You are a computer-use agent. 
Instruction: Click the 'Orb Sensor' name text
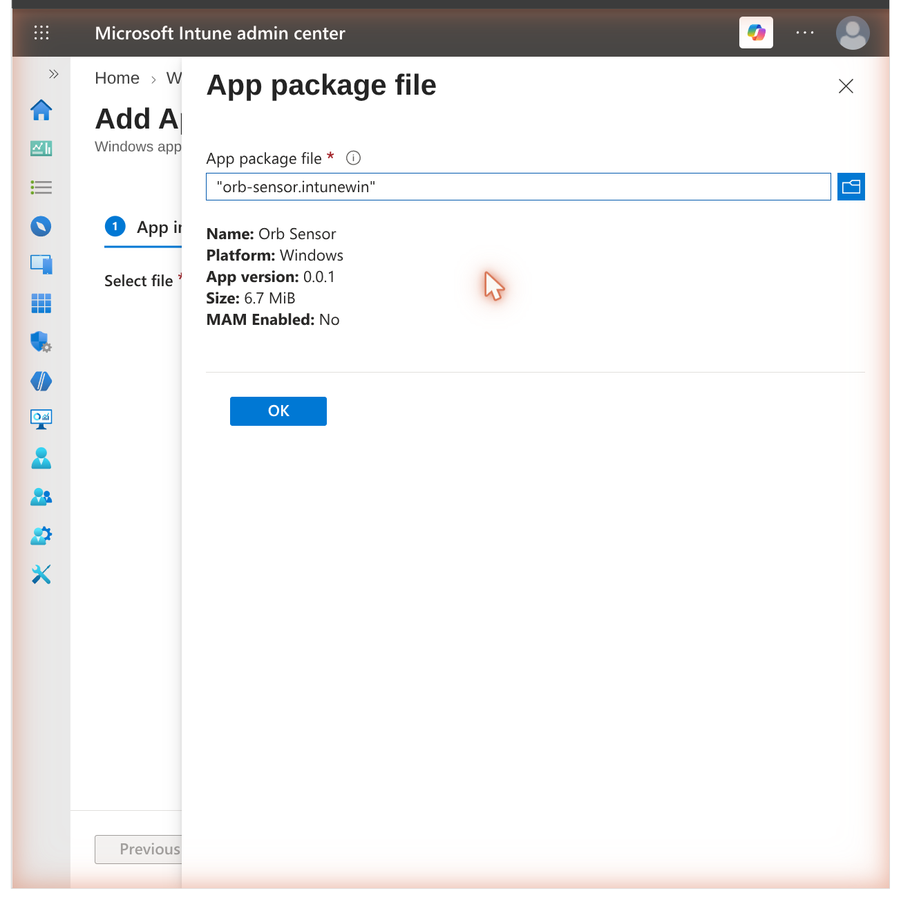point(297,234)
